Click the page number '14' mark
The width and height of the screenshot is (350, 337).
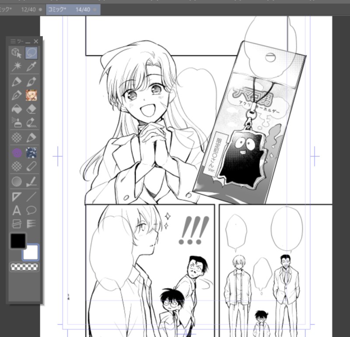(x=68, y=297)
